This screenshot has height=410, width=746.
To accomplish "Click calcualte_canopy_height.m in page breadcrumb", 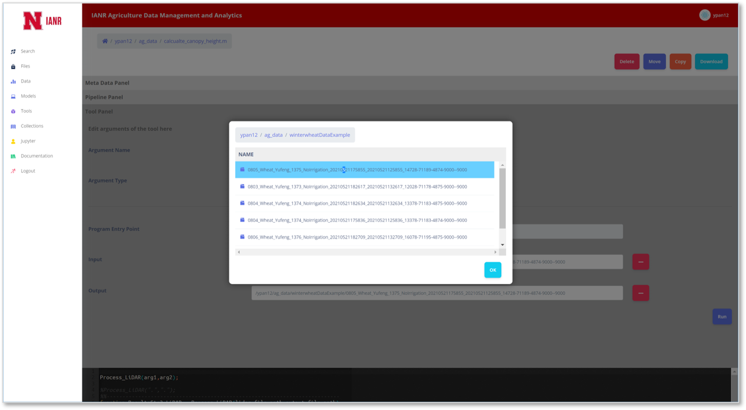I will pyautogui.click(x=195, y=41).
